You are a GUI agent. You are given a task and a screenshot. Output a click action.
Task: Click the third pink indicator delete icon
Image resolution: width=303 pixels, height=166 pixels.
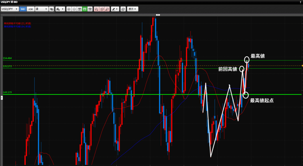[x=107, y=9]
